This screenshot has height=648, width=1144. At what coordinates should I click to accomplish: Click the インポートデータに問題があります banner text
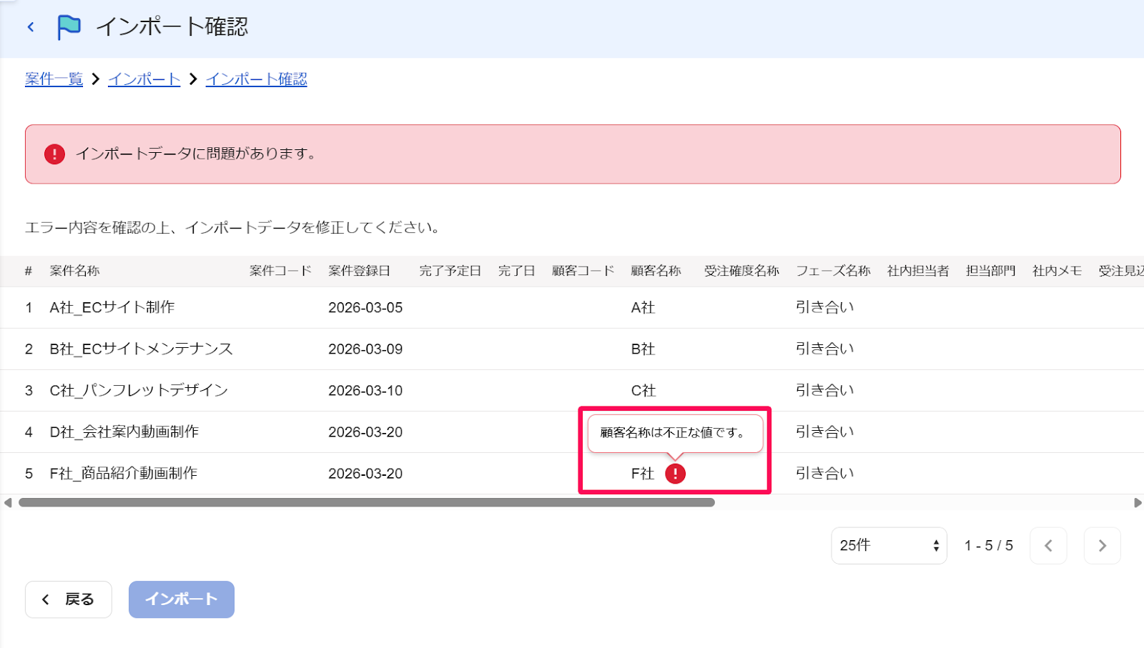pos(196,154)
